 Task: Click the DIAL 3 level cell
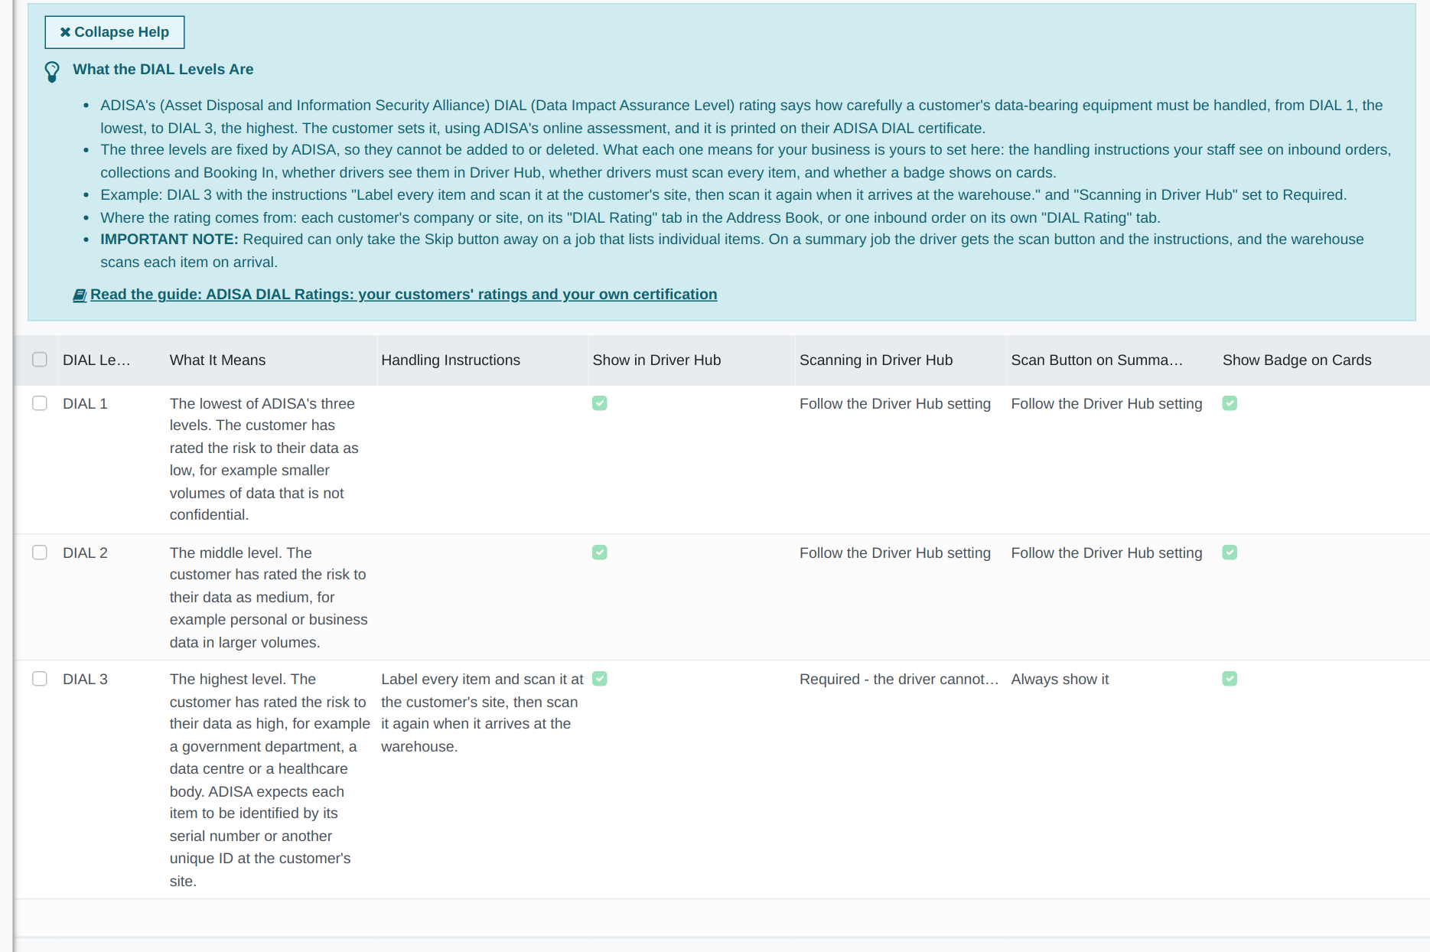pyautogui.click(x=85, y=680)
